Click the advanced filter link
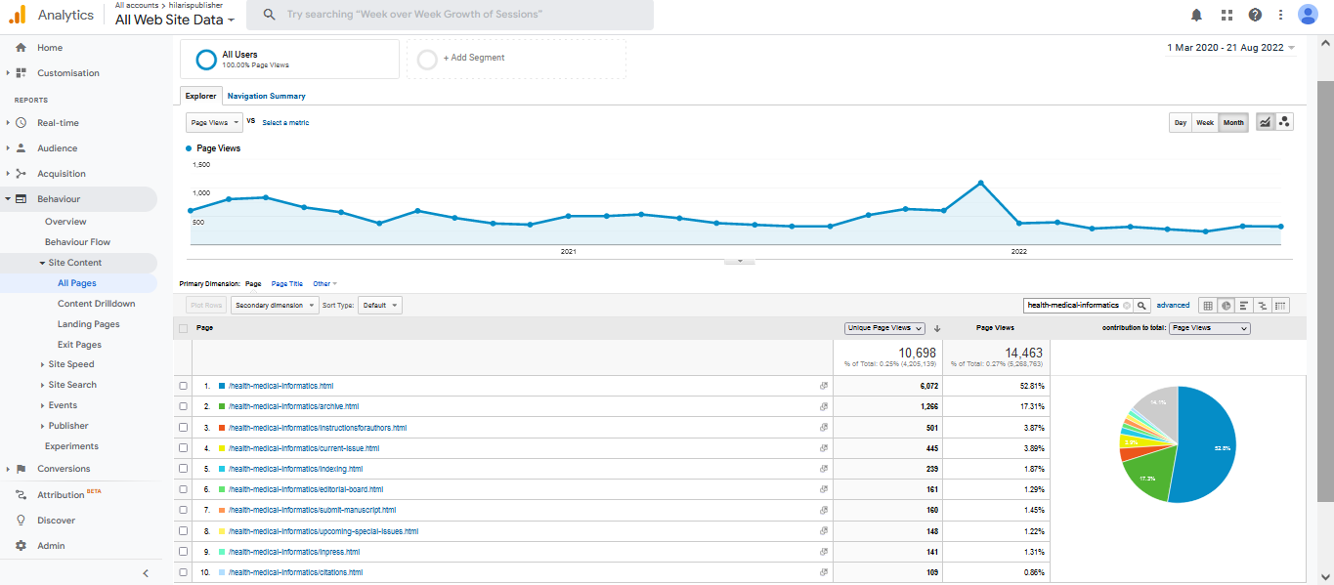This screenshot has width=1334, height=585. click(1173, 306)
